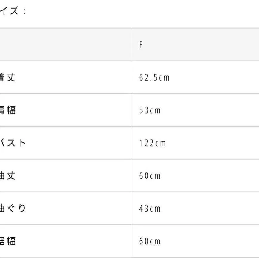Screen dimensions: 259x259
Task: Click the り character in 袖ぐり
Action: 22,208
